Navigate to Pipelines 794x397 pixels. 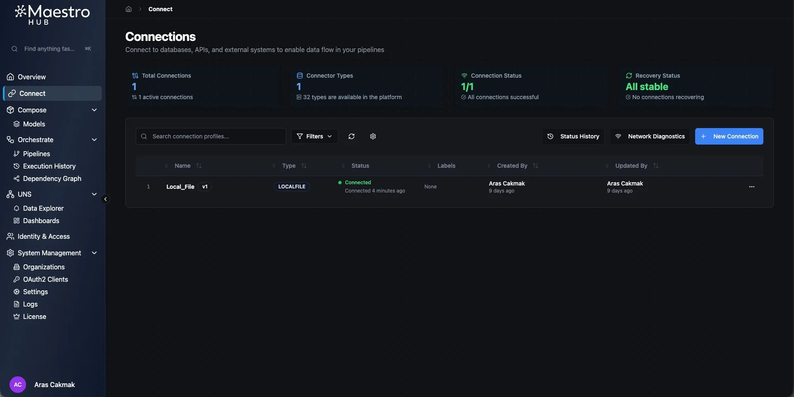coord(36,154)
